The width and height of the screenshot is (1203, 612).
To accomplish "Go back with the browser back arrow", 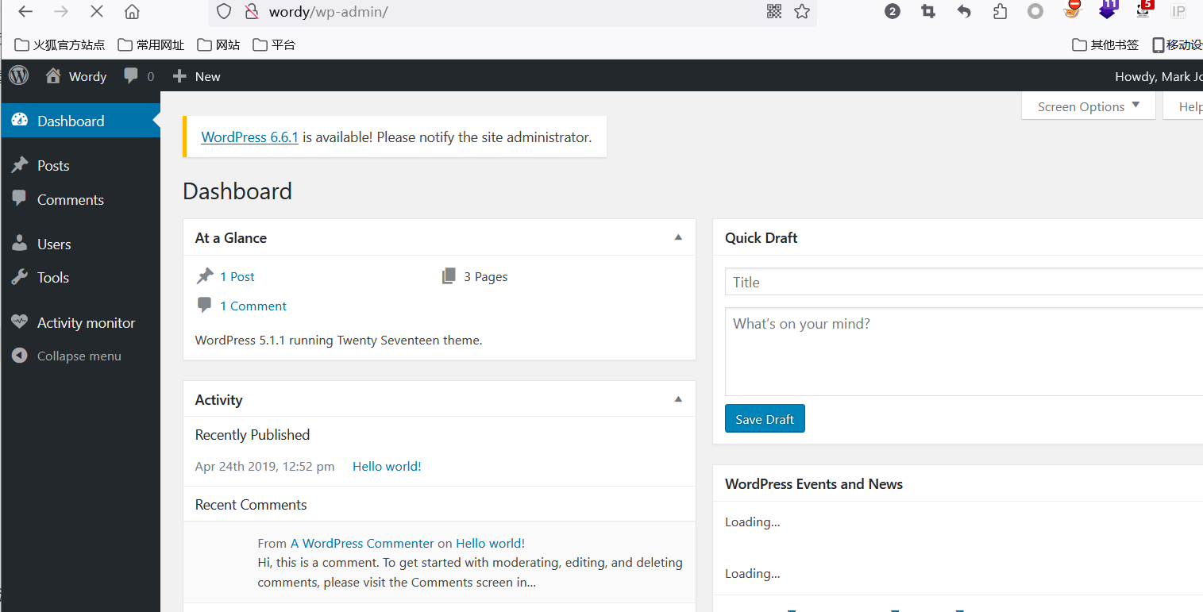I will (25, 11).
